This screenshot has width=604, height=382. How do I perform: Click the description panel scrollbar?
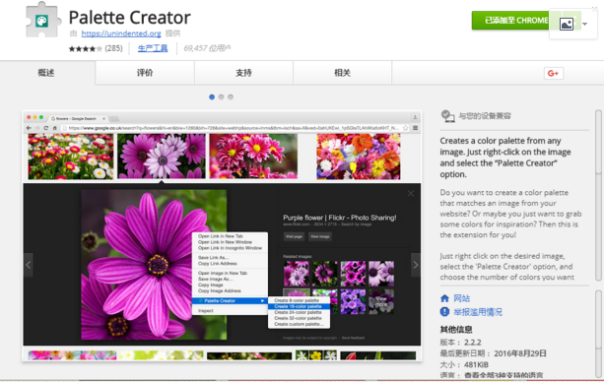pyautogui.click(x=598, y=195)
